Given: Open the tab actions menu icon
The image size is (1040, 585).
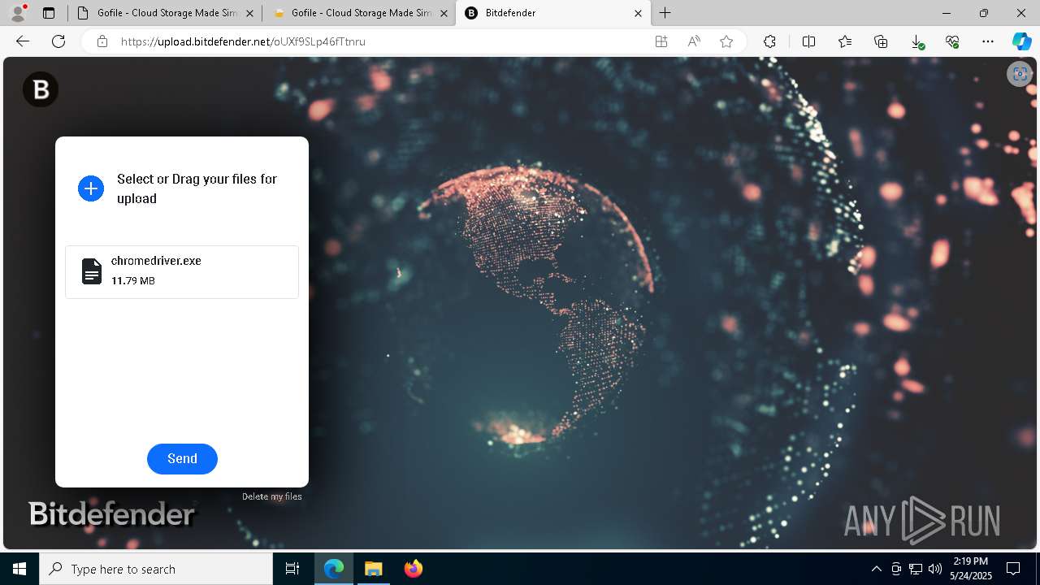Looking at the screenshot, I should [x=49, y=13].
